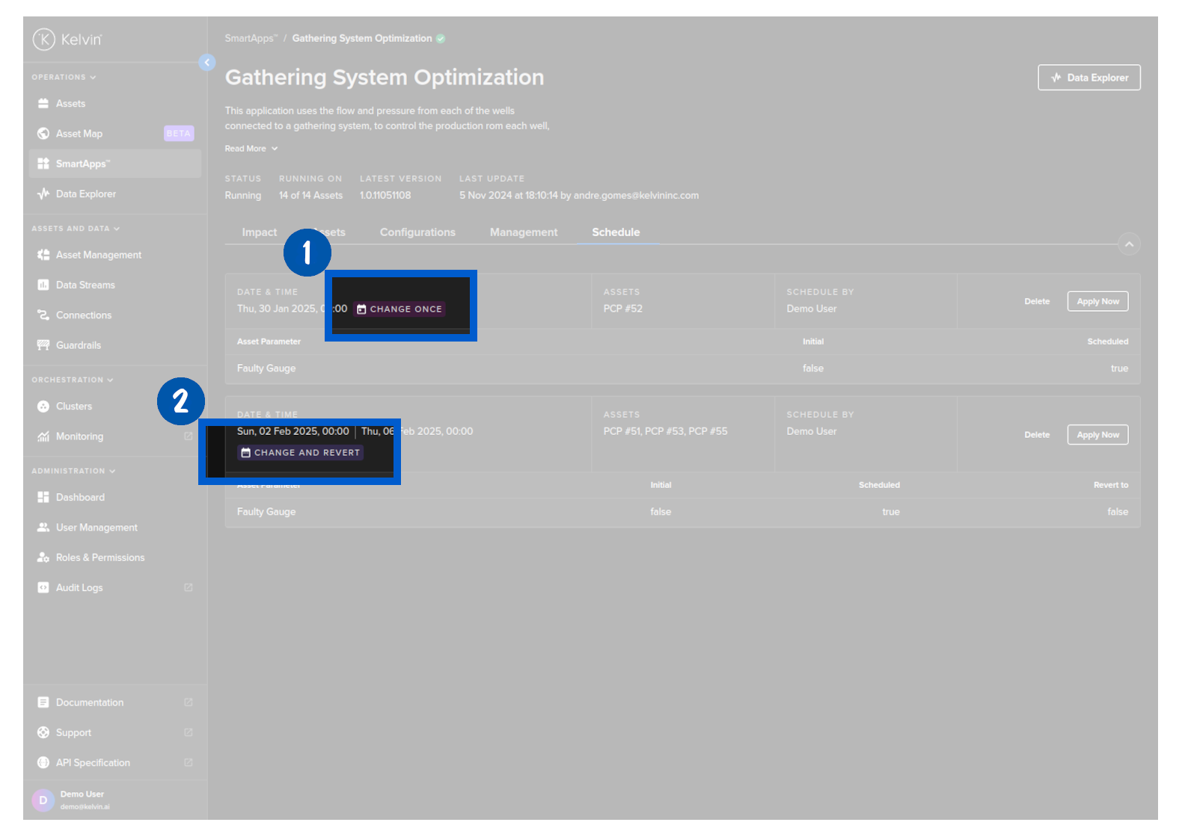Open the Audit Logs icon
The image size is (1182, 837).
[43, 588]
